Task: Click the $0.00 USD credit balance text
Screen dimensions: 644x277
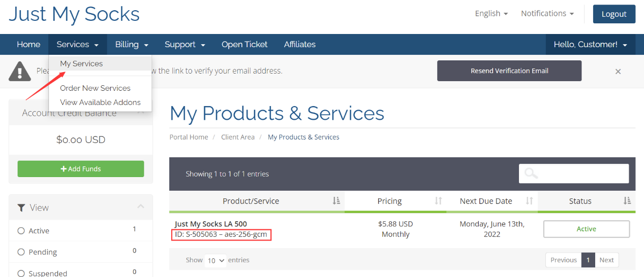Action: (x=81, y=140)
